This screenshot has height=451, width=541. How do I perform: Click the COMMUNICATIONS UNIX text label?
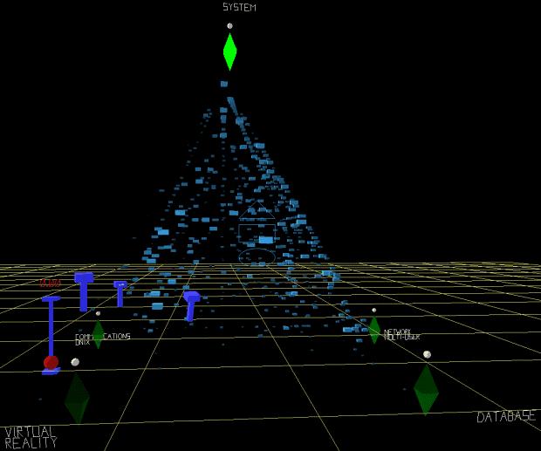[102, 339]
